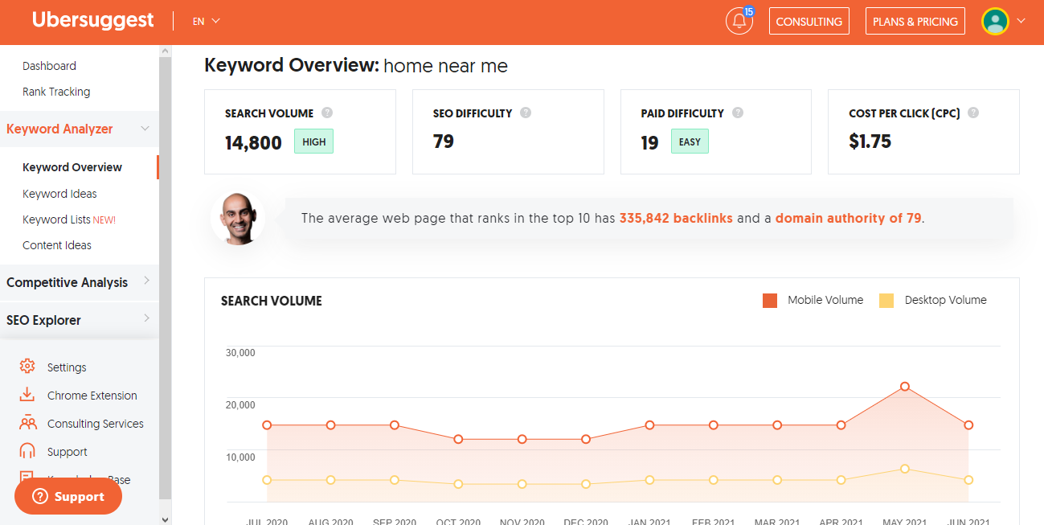Viewport: 1044px width, 525px height.
Task: Open the user profile avatar
Action: 995,21
